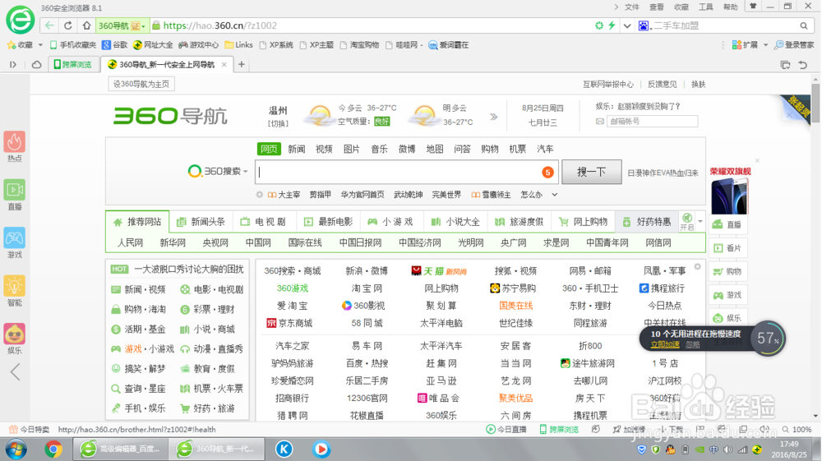The height and width of the screenshot is (461, 822).
Task: Open right panel 看片 button
Action: (x=727, y=248)
